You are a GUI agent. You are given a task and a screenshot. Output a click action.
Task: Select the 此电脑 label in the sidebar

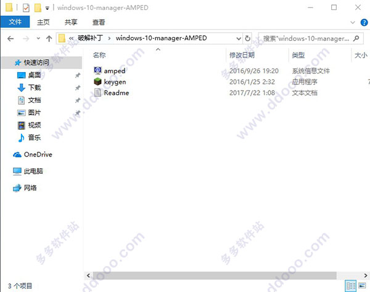[33, 171]
